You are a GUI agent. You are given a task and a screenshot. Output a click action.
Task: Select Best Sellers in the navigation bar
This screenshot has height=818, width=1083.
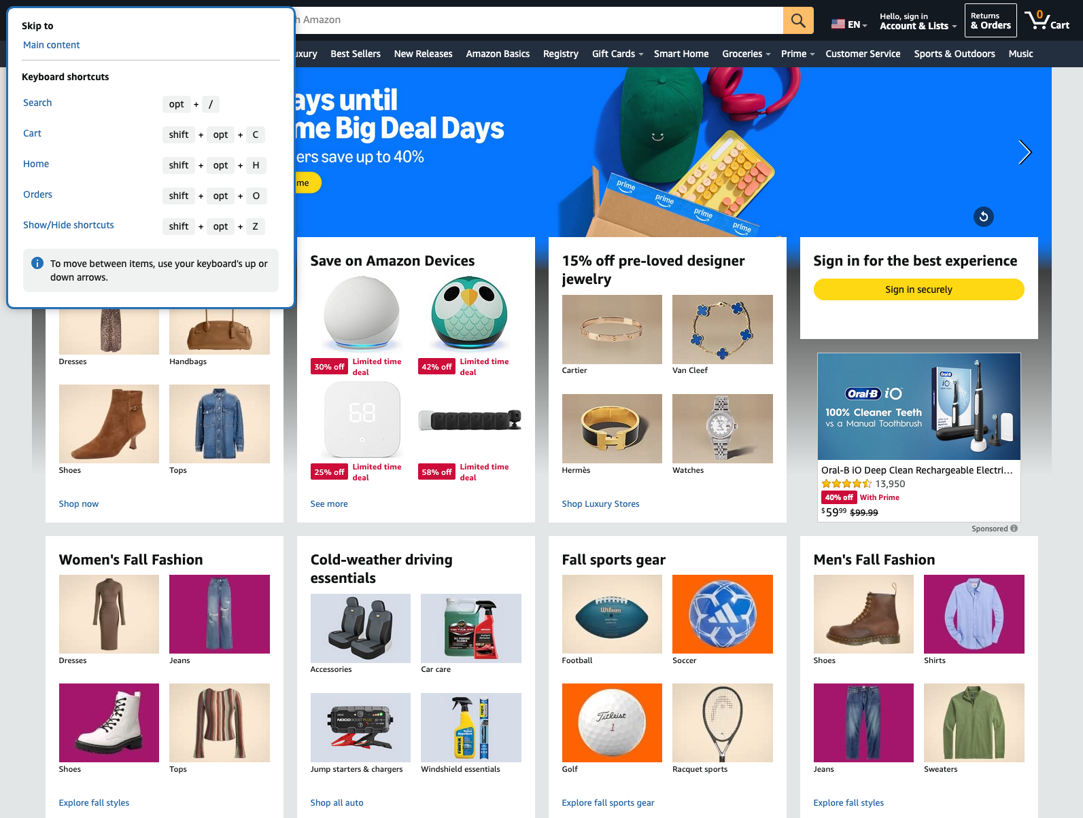(356, 54)
